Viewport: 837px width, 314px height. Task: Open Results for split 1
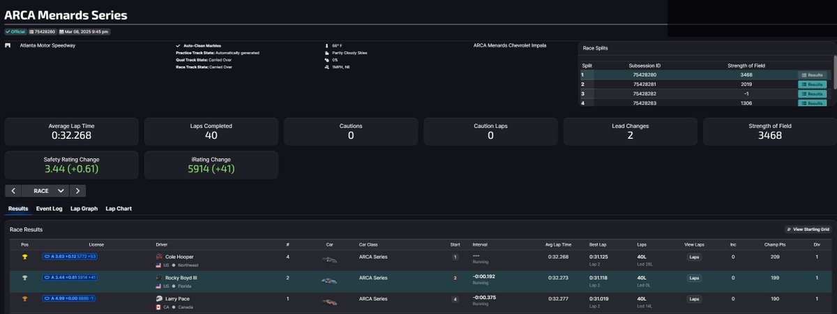coord(812,75)
